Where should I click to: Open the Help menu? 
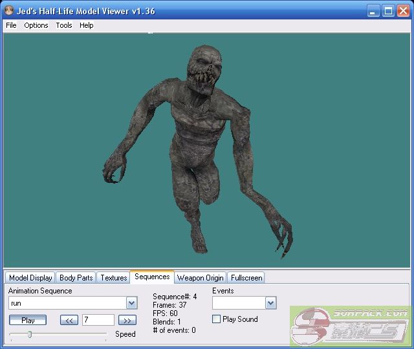[87, 25]
